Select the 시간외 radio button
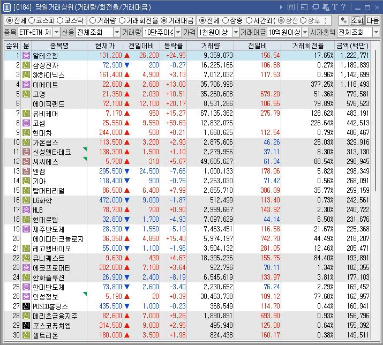The image size is (383, 345). (249, 20)
